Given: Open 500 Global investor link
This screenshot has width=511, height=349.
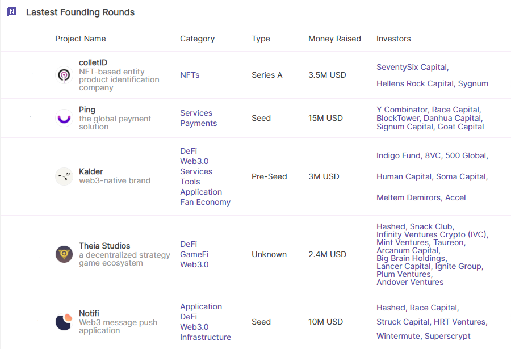Looking at the screenshot, I should pos(467,155).
